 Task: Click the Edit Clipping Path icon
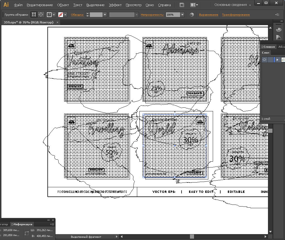point(34,15)
